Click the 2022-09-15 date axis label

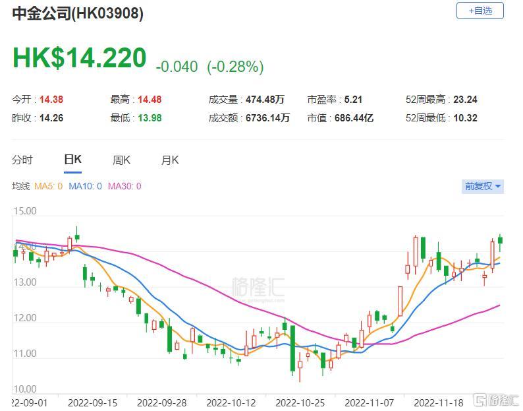(92, 403)
